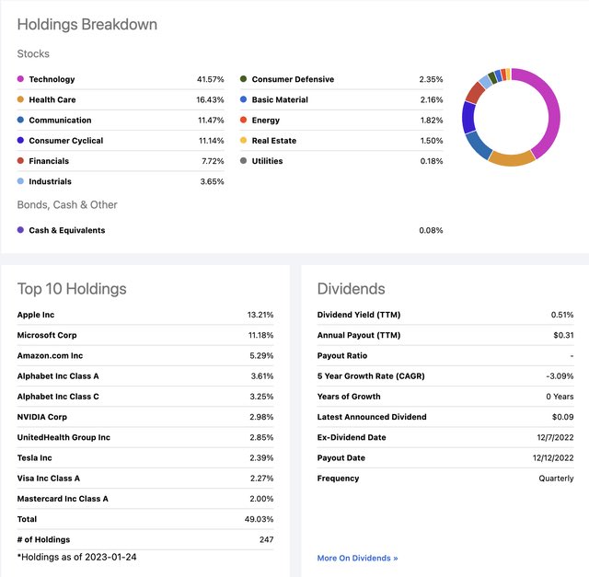The height and width of the screenshot is (577, 589).
Task: Click the 0.08% cash value
Action: [431, 230]
